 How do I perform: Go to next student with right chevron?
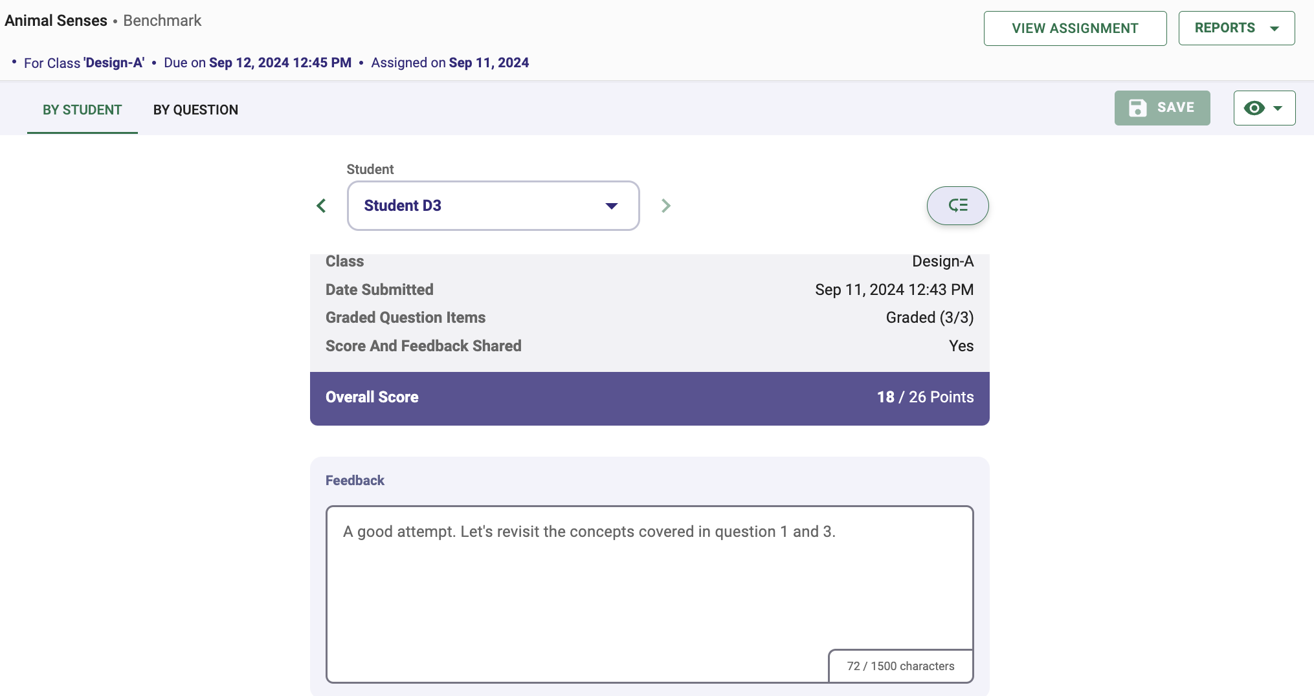pyautogui.click(x=666, y=206)
